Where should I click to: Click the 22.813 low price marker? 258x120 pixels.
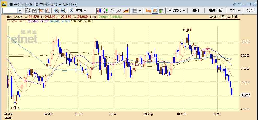pyautogui.click(x=15, y=108)
